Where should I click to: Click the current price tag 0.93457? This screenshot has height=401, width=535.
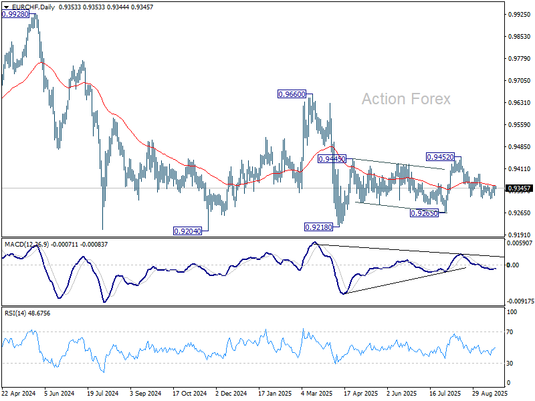(x=520, y=188)
